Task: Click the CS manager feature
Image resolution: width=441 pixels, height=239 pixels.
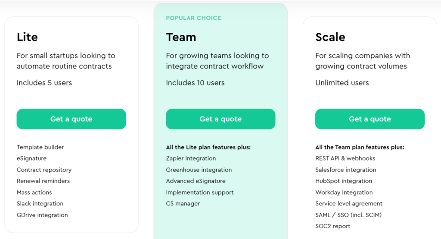Action: point(183,204)
